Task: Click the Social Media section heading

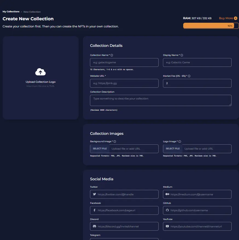Action: 102,179
